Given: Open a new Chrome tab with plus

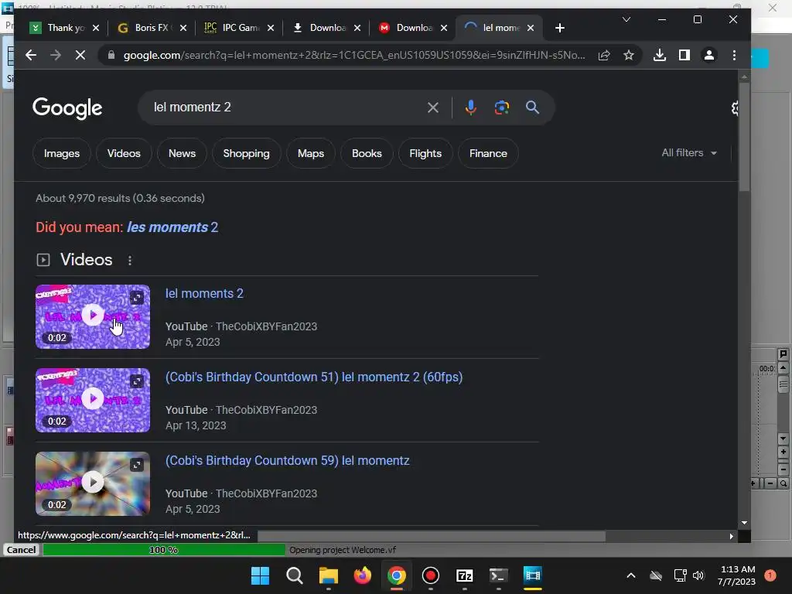Looking at the screenshot, I should [x=560, y=28].
